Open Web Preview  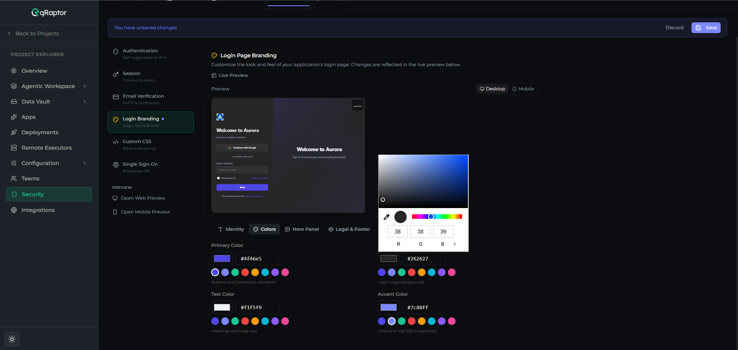139,198
